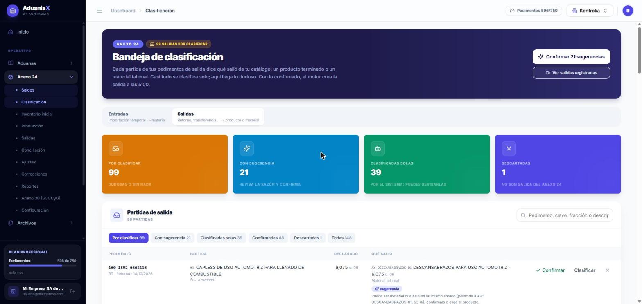This screenshot has height=304, width=642.
Task: Click Confirmar 21 sugerencias button
Action: tap(571, 57)
